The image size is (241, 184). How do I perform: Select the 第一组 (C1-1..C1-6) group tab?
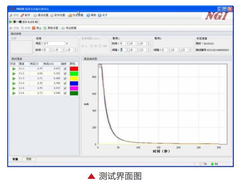coord(24,22)
